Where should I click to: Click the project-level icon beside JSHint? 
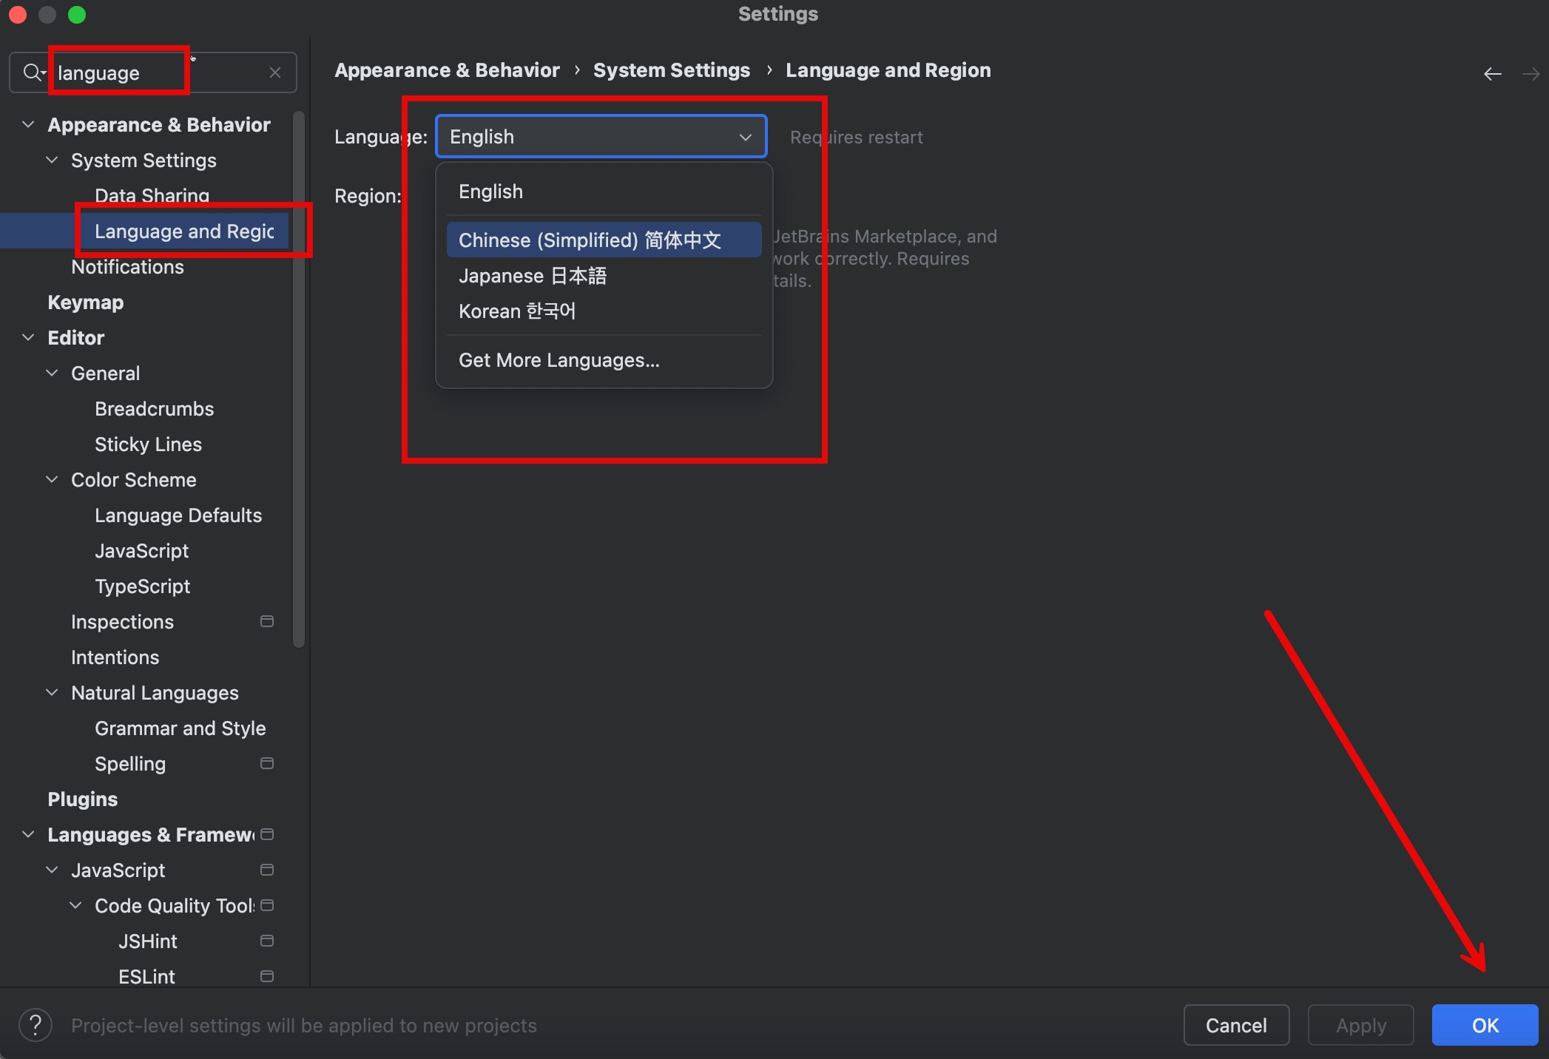coord(267,941)
